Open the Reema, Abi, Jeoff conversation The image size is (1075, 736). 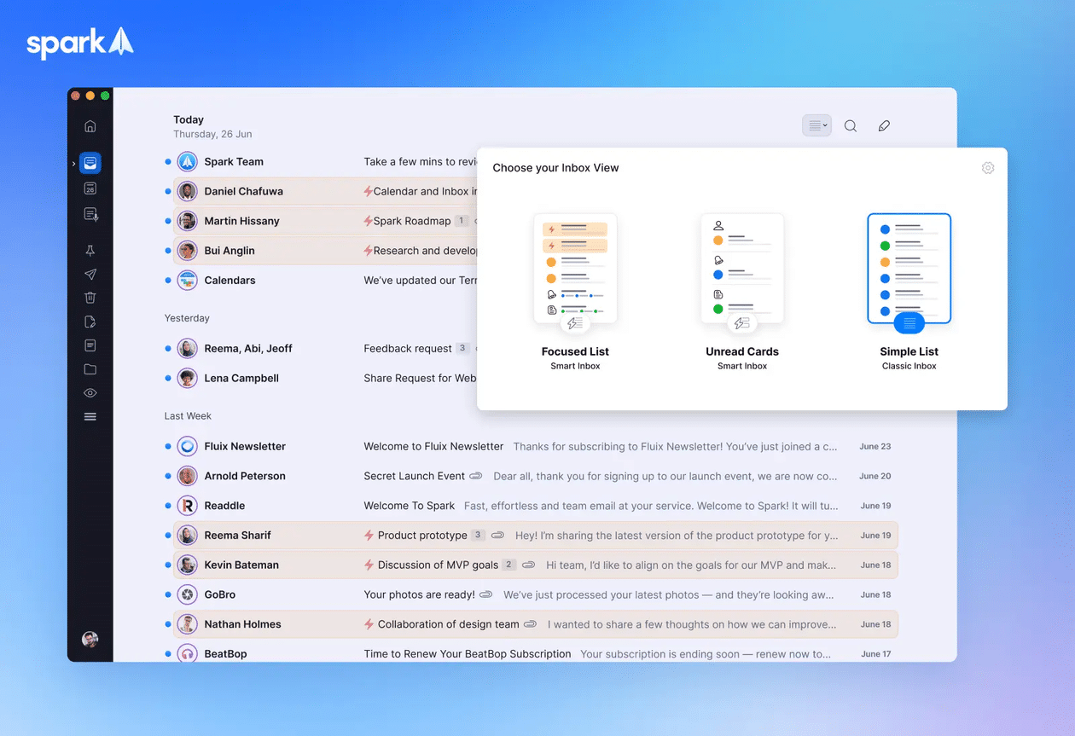tap(321, 348)
